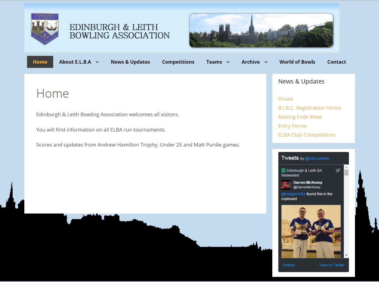This screenshot has height=282, width=379.
Task: Click the 'Andrew Hamilton Trophy' sentence
Action: click(138, 145)
